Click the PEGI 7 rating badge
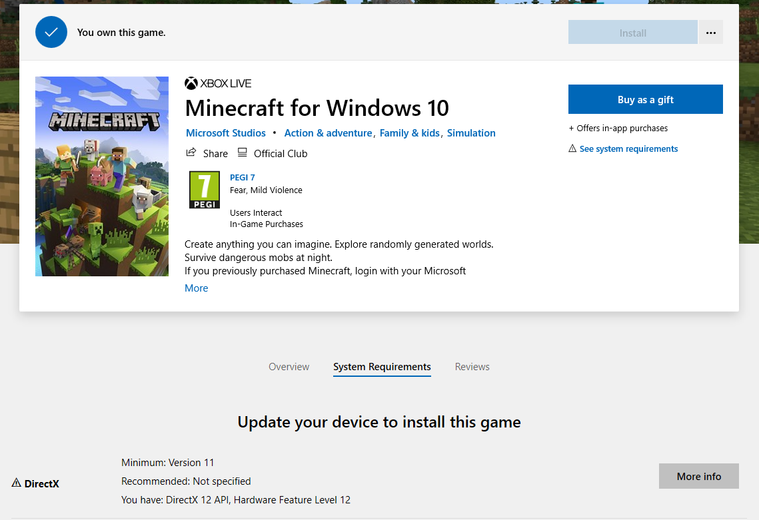Image resolution: width=759 pixels, height=520 pixels. pos(205,190)
